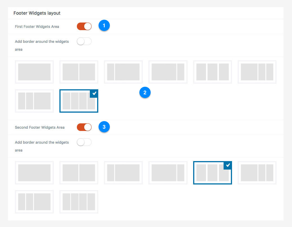Disable the First Footer Widgets Area toggle

[84, 26]
